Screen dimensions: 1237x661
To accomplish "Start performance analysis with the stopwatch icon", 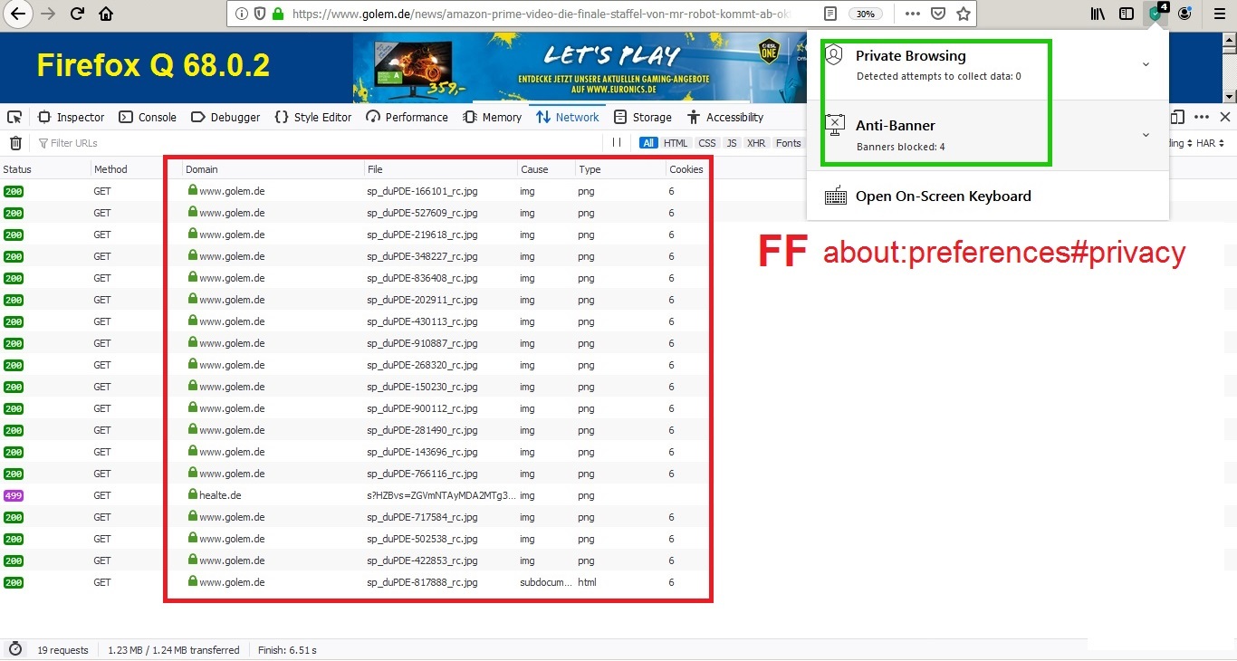I will tap(15, 649).
